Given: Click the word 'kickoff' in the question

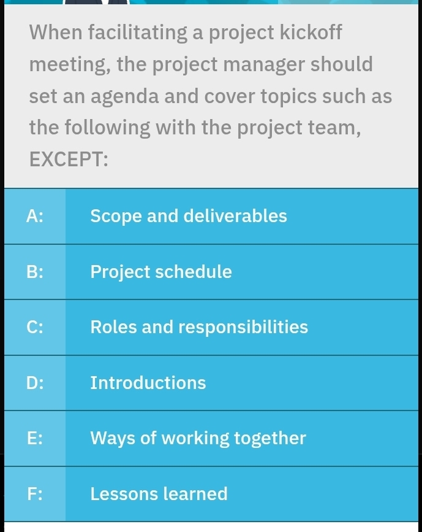Looking at the screenshot, I should coord(311,32).
